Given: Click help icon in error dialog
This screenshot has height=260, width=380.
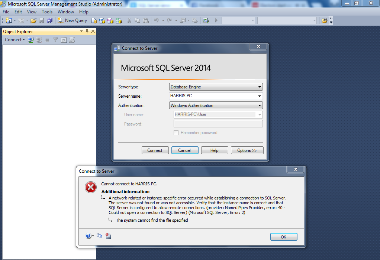Looking at the screenshot, I should [x=88, y=236].
